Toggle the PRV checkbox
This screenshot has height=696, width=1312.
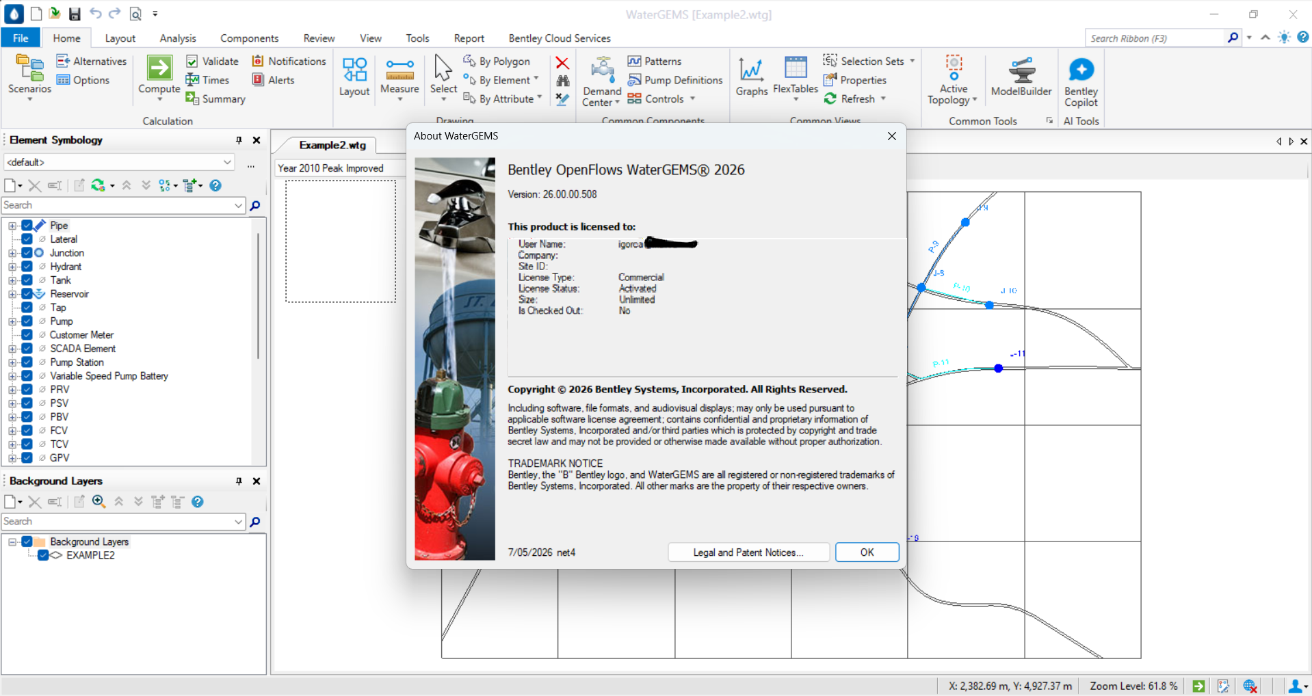(27, 390)
